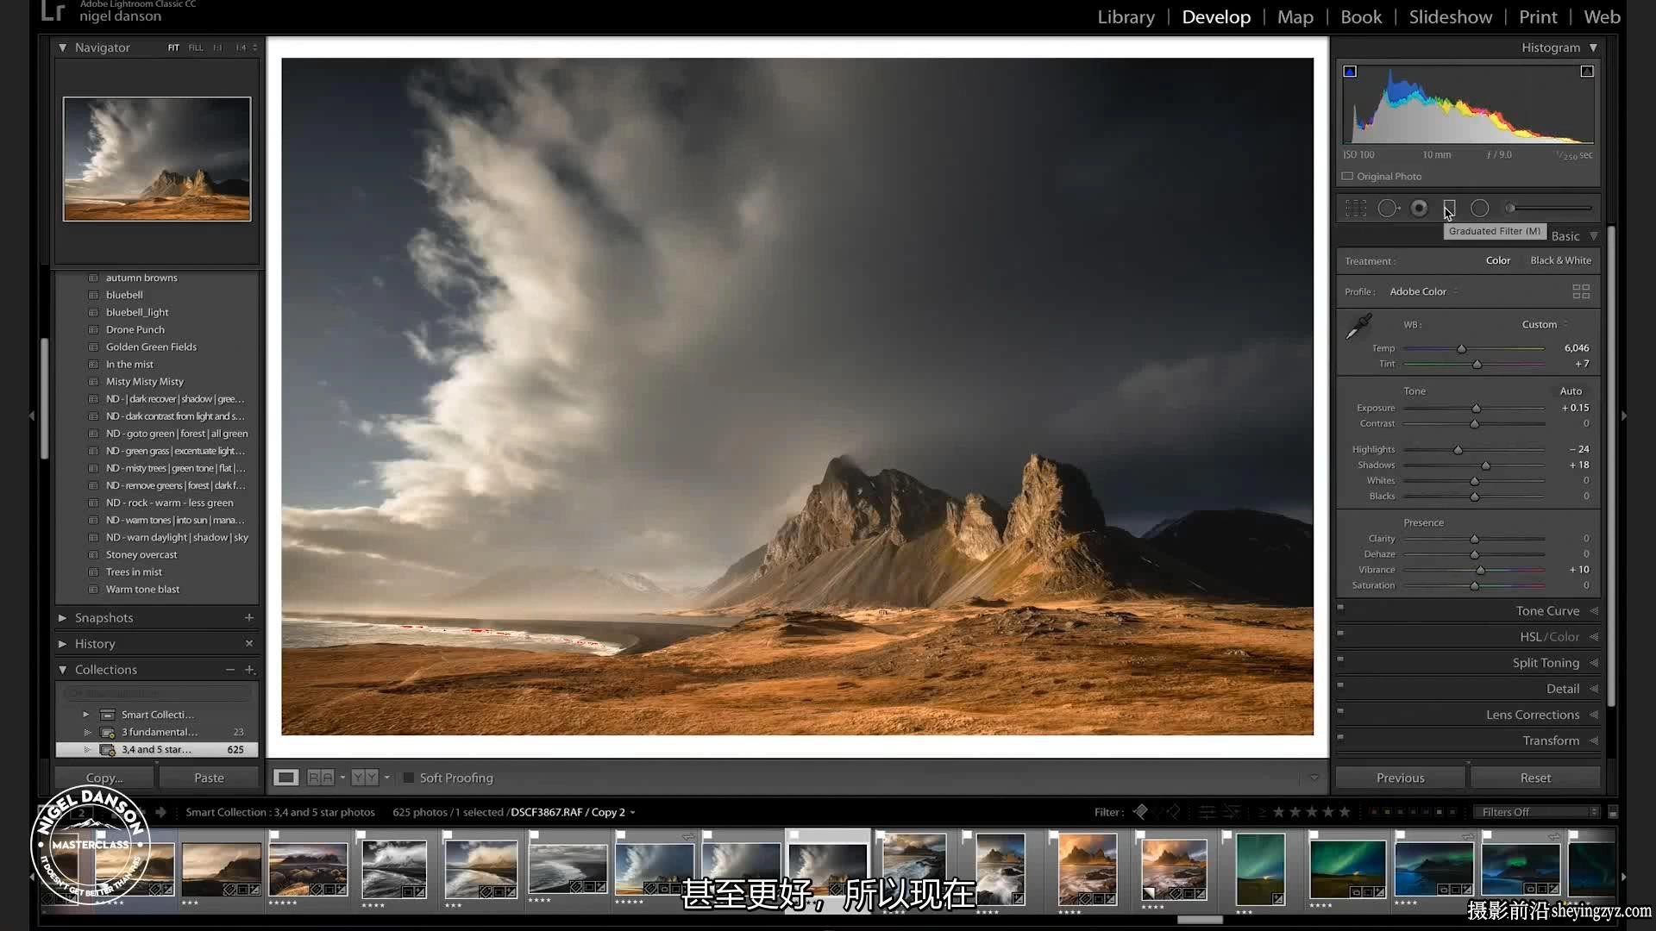
Task: Activate the Graduated Filter tool
Action: 1449,208
